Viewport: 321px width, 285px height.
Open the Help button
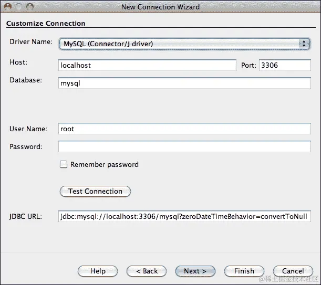[x=98, y=271]
